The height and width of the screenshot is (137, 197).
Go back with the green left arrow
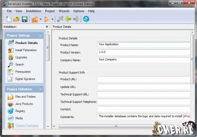coord(68,19)
